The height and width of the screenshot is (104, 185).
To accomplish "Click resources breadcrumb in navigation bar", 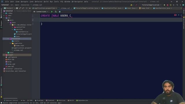I will [x=25, y=5].
